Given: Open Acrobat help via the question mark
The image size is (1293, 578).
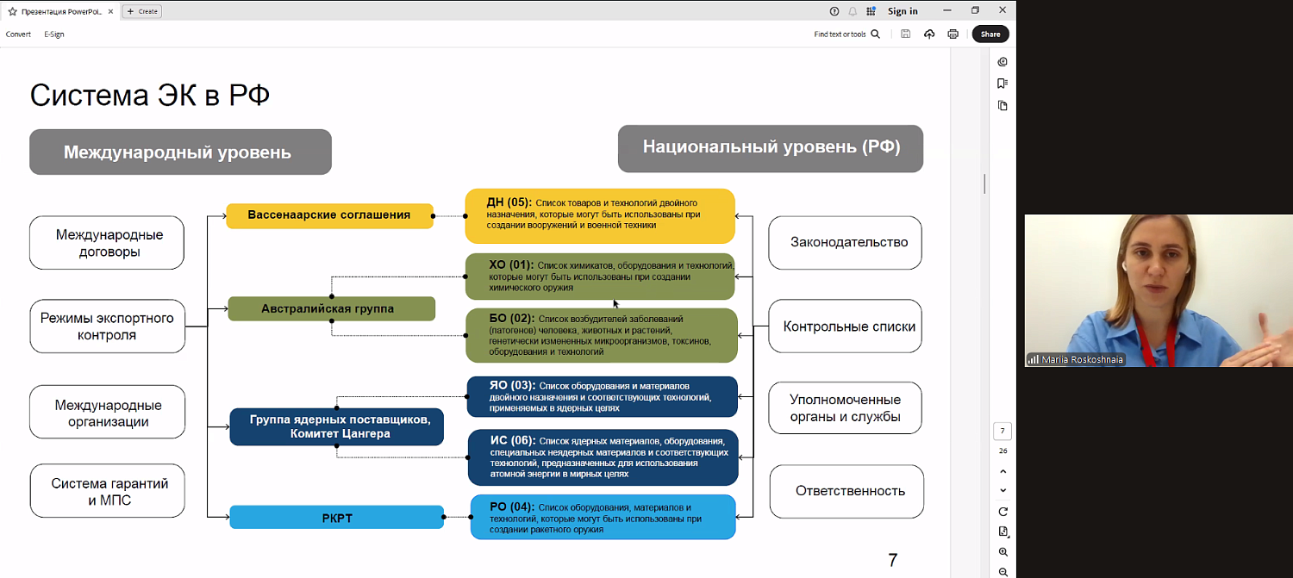Looking at the screenshot, I should (x=833, y=10).
